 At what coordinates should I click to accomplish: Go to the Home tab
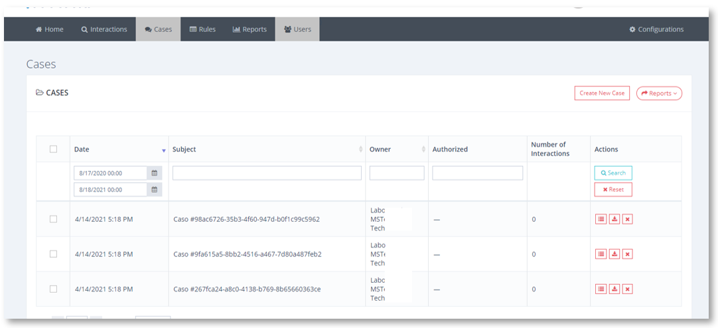(x=50, y=29)
